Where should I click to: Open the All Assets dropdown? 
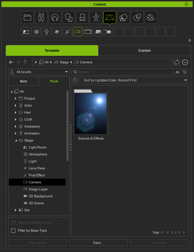click(x=39, y=72)
